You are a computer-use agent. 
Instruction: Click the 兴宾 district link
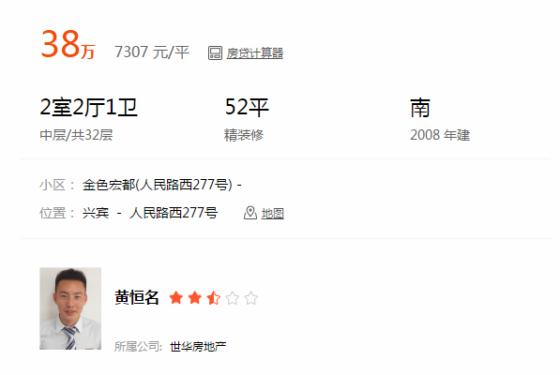(x=96, y=213)
